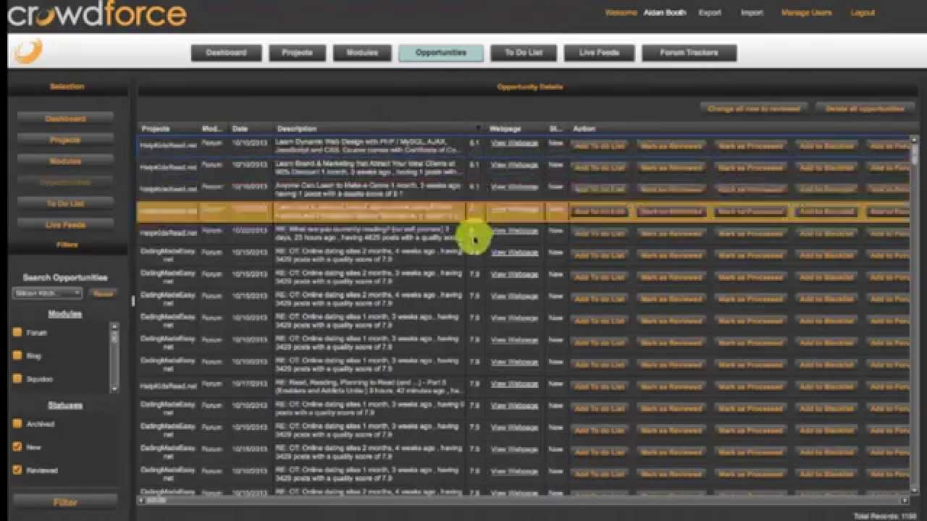Click the description 'Learn Dynamic Web Design with PHP / MySQL'
Screen dimensions: 927x521
pos(368,145)
